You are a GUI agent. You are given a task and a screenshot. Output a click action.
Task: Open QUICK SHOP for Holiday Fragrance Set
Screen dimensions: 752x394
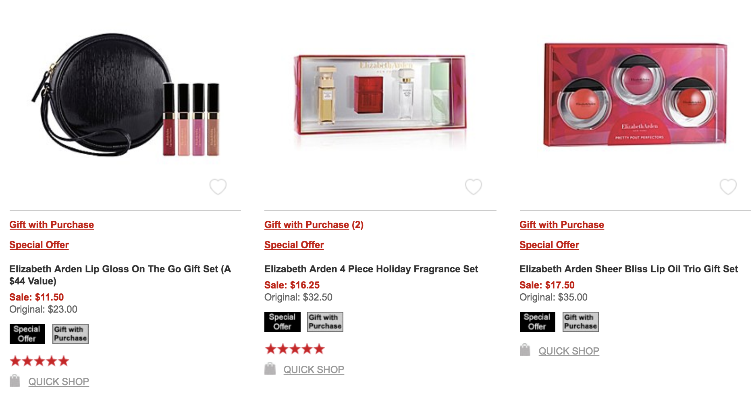pos(314,369)
